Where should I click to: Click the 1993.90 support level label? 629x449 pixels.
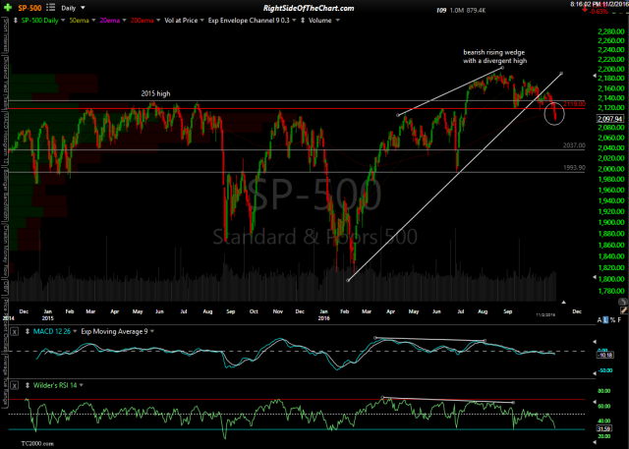pos(574,168)
